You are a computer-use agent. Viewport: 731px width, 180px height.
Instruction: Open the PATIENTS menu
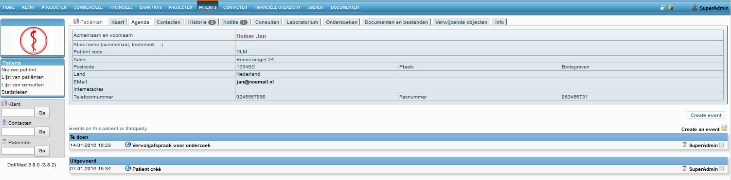[208, 7]
